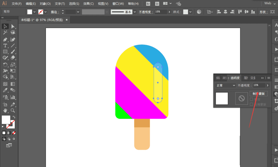Screen dimensions: 278x167
Task: Choose the Eyedropper tool
Action: pos(5,90)
